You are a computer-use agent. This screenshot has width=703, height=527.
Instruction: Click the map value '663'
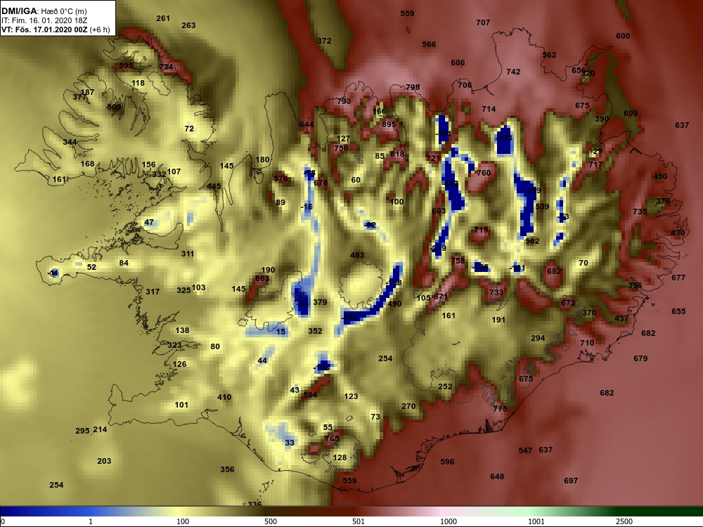(x=262, y=278)
